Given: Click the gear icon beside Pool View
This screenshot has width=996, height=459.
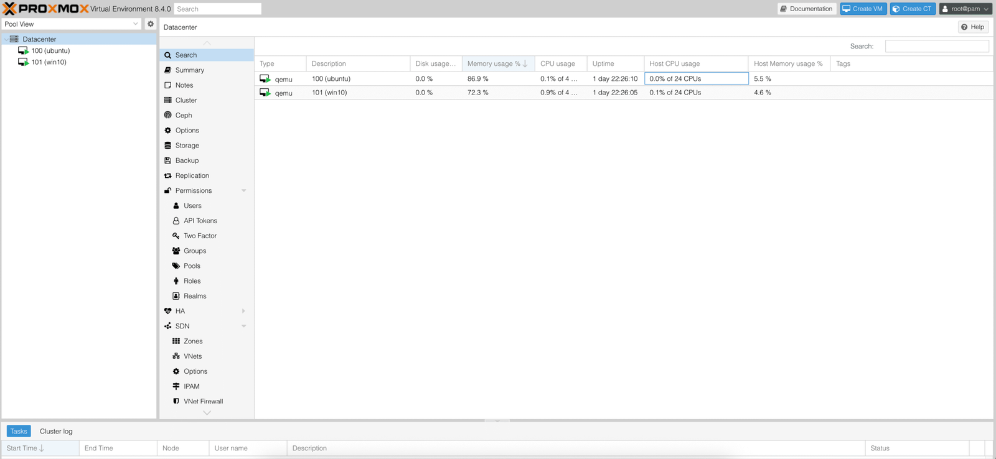Looking at the screenshot, I should (x=151, y=24).
